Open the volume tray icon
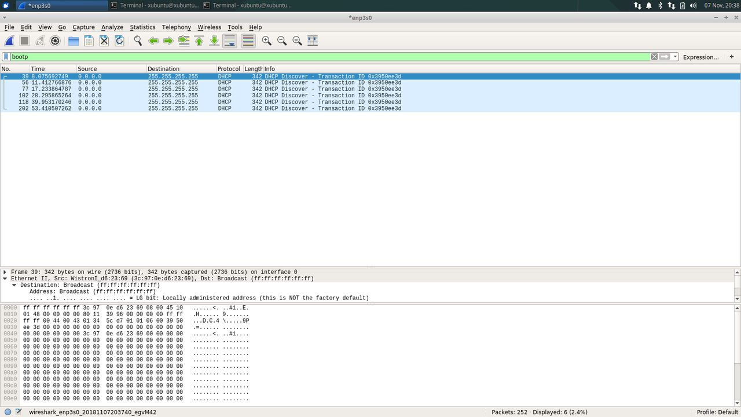Image resolution: width=741 pixels, height=417 pixels. tap(694, 5)
